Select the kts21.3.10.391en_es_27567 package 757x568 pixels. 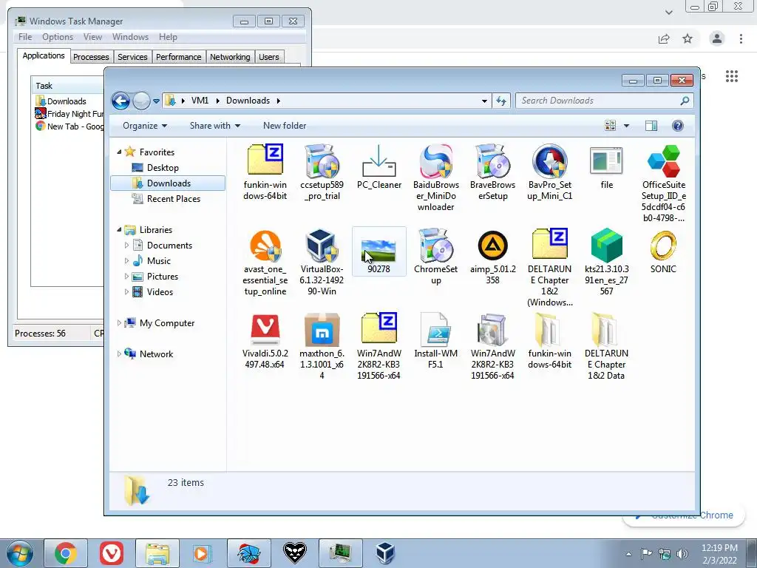(607, 262)
